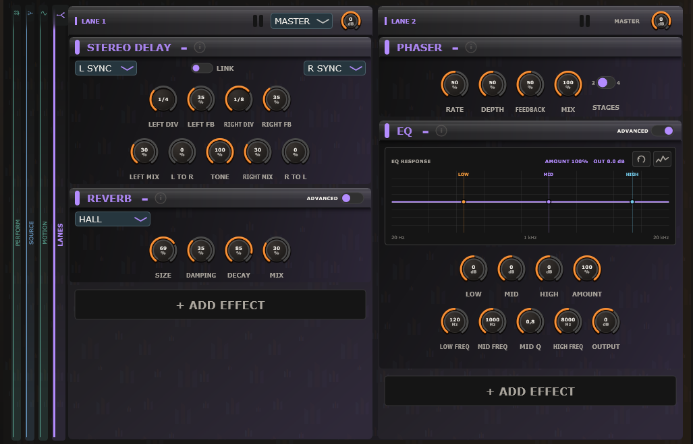Click the MID band point on the EQ graph
Screen dimensions: 693x444
point(549,201)
